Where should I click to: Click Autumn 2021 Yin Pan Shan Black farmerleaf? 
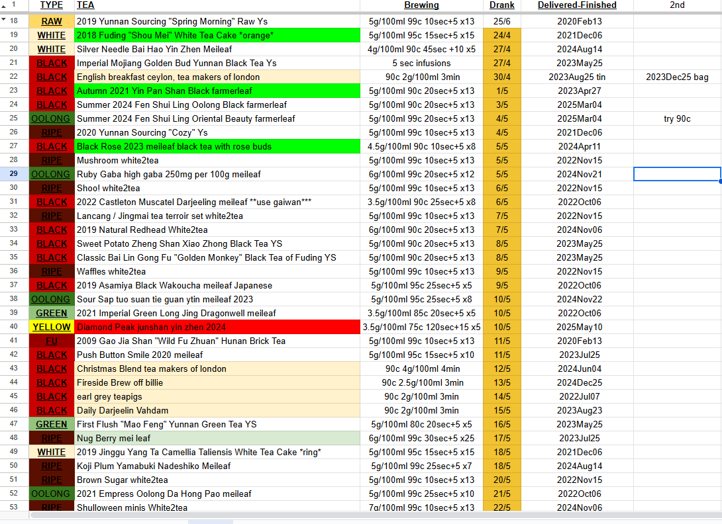click(x=217, y=91)
